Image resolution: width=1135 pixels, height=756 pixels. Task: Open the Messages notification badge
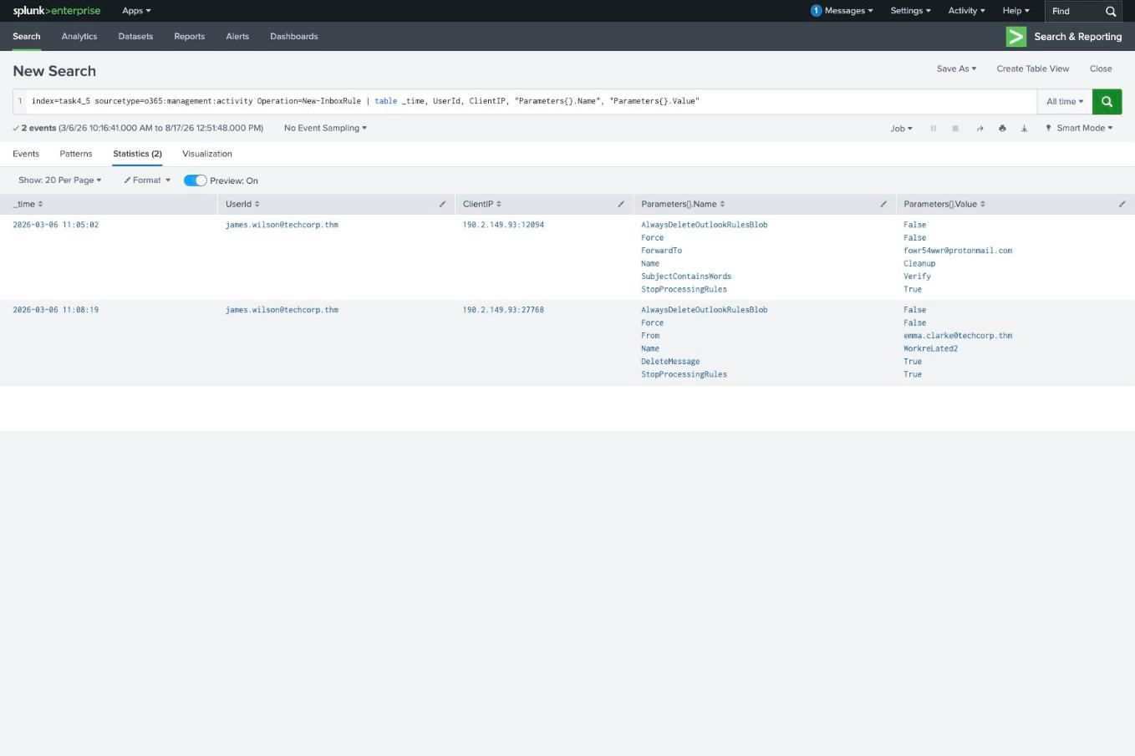pyautogui.click(x=816, y=11)
